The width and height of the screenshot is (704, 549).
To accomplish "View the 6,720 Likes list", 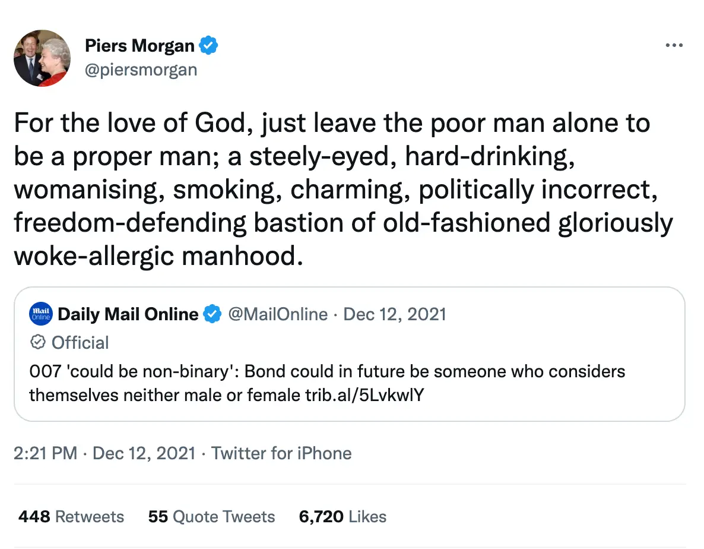I will click(x=343, y=516).
